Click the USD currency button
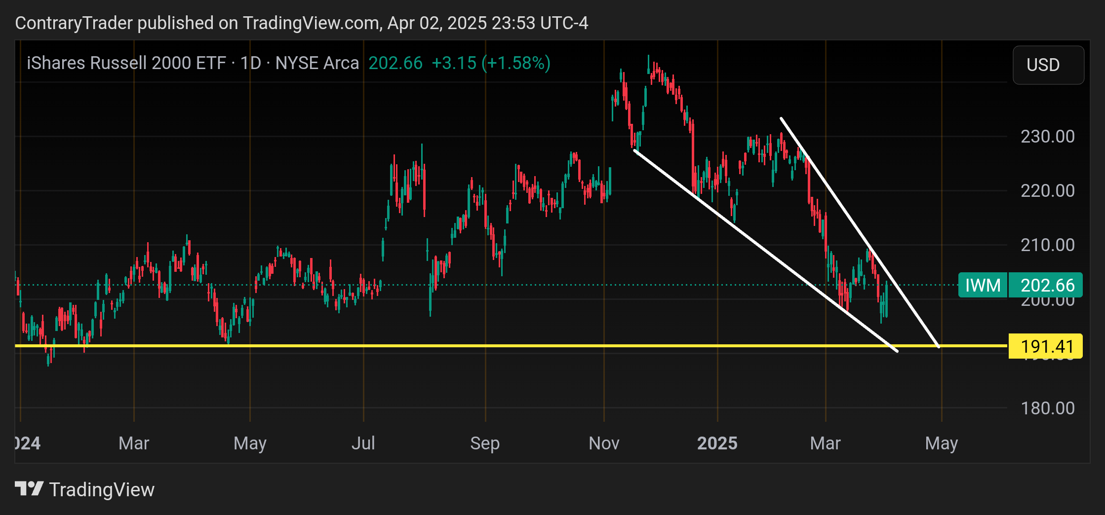The width and height of the screenshot is (1105, 515). click(x=1048, y=65)
